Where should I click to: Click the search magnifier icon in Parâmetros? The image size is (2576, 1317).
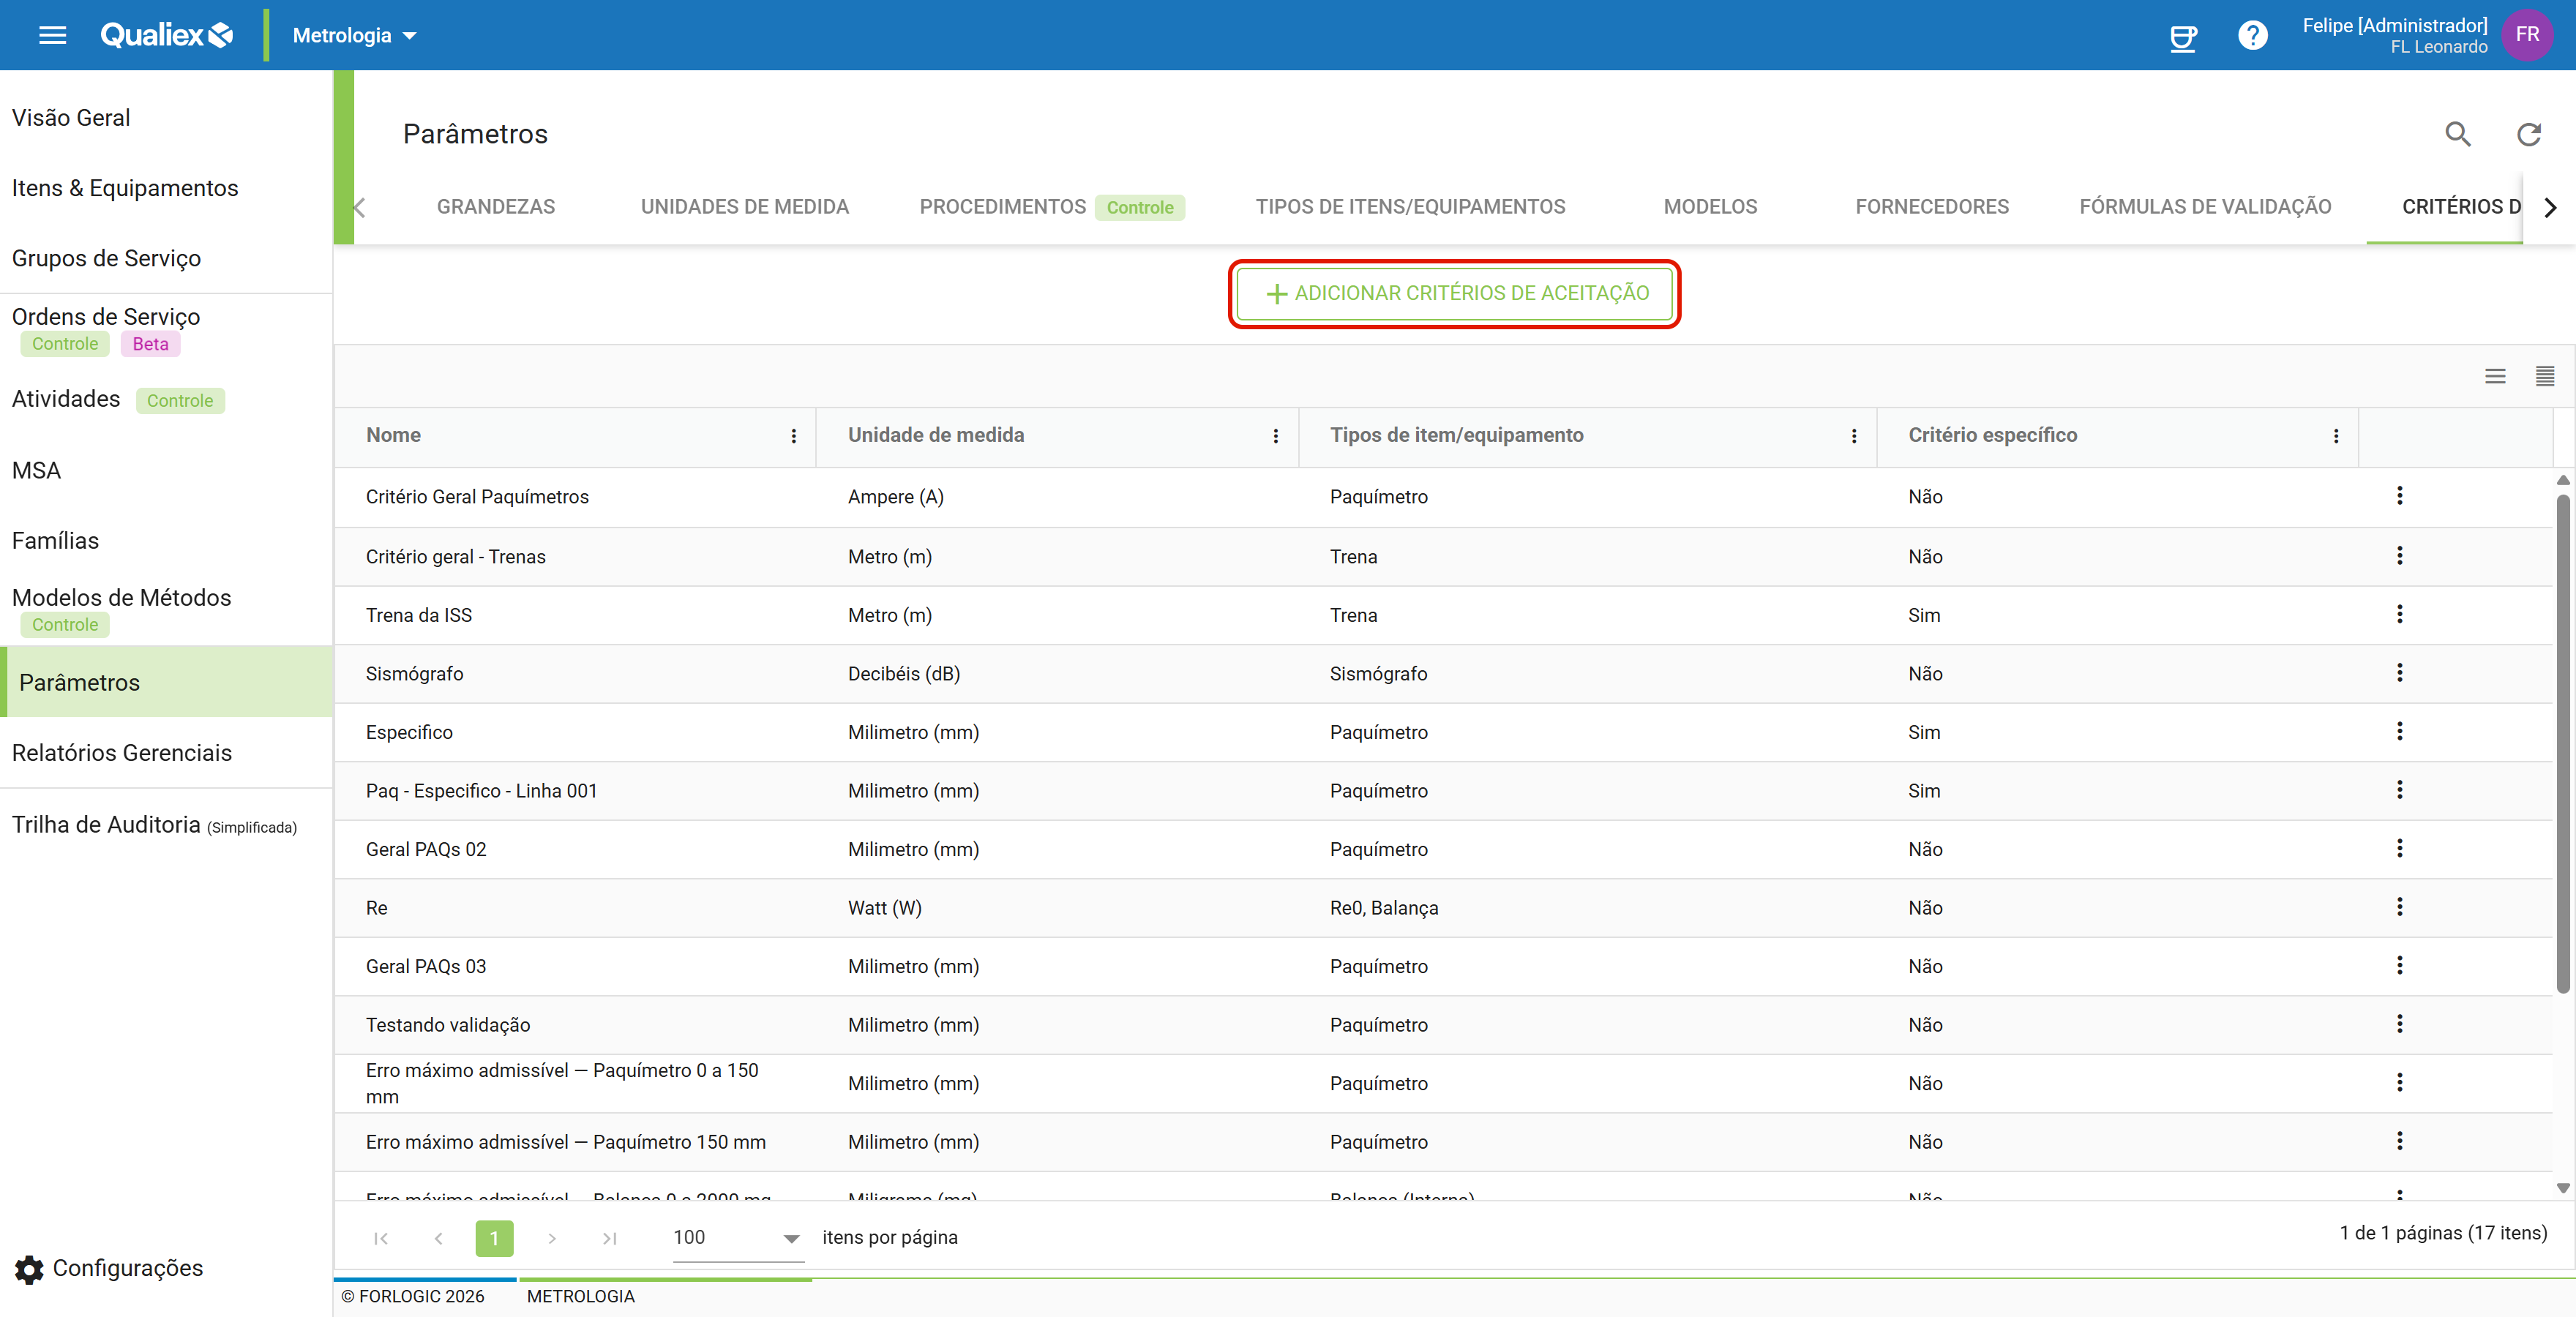coord(2458,134)
